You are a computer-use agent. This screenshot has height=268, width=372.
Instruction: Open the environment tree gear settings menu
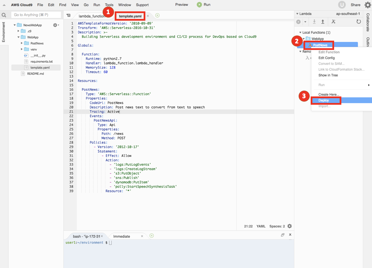pos(56,25)
